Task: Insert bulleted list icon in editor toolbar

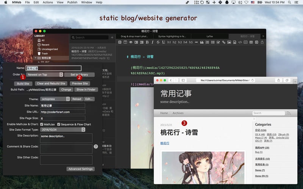Action: (213, 42)
